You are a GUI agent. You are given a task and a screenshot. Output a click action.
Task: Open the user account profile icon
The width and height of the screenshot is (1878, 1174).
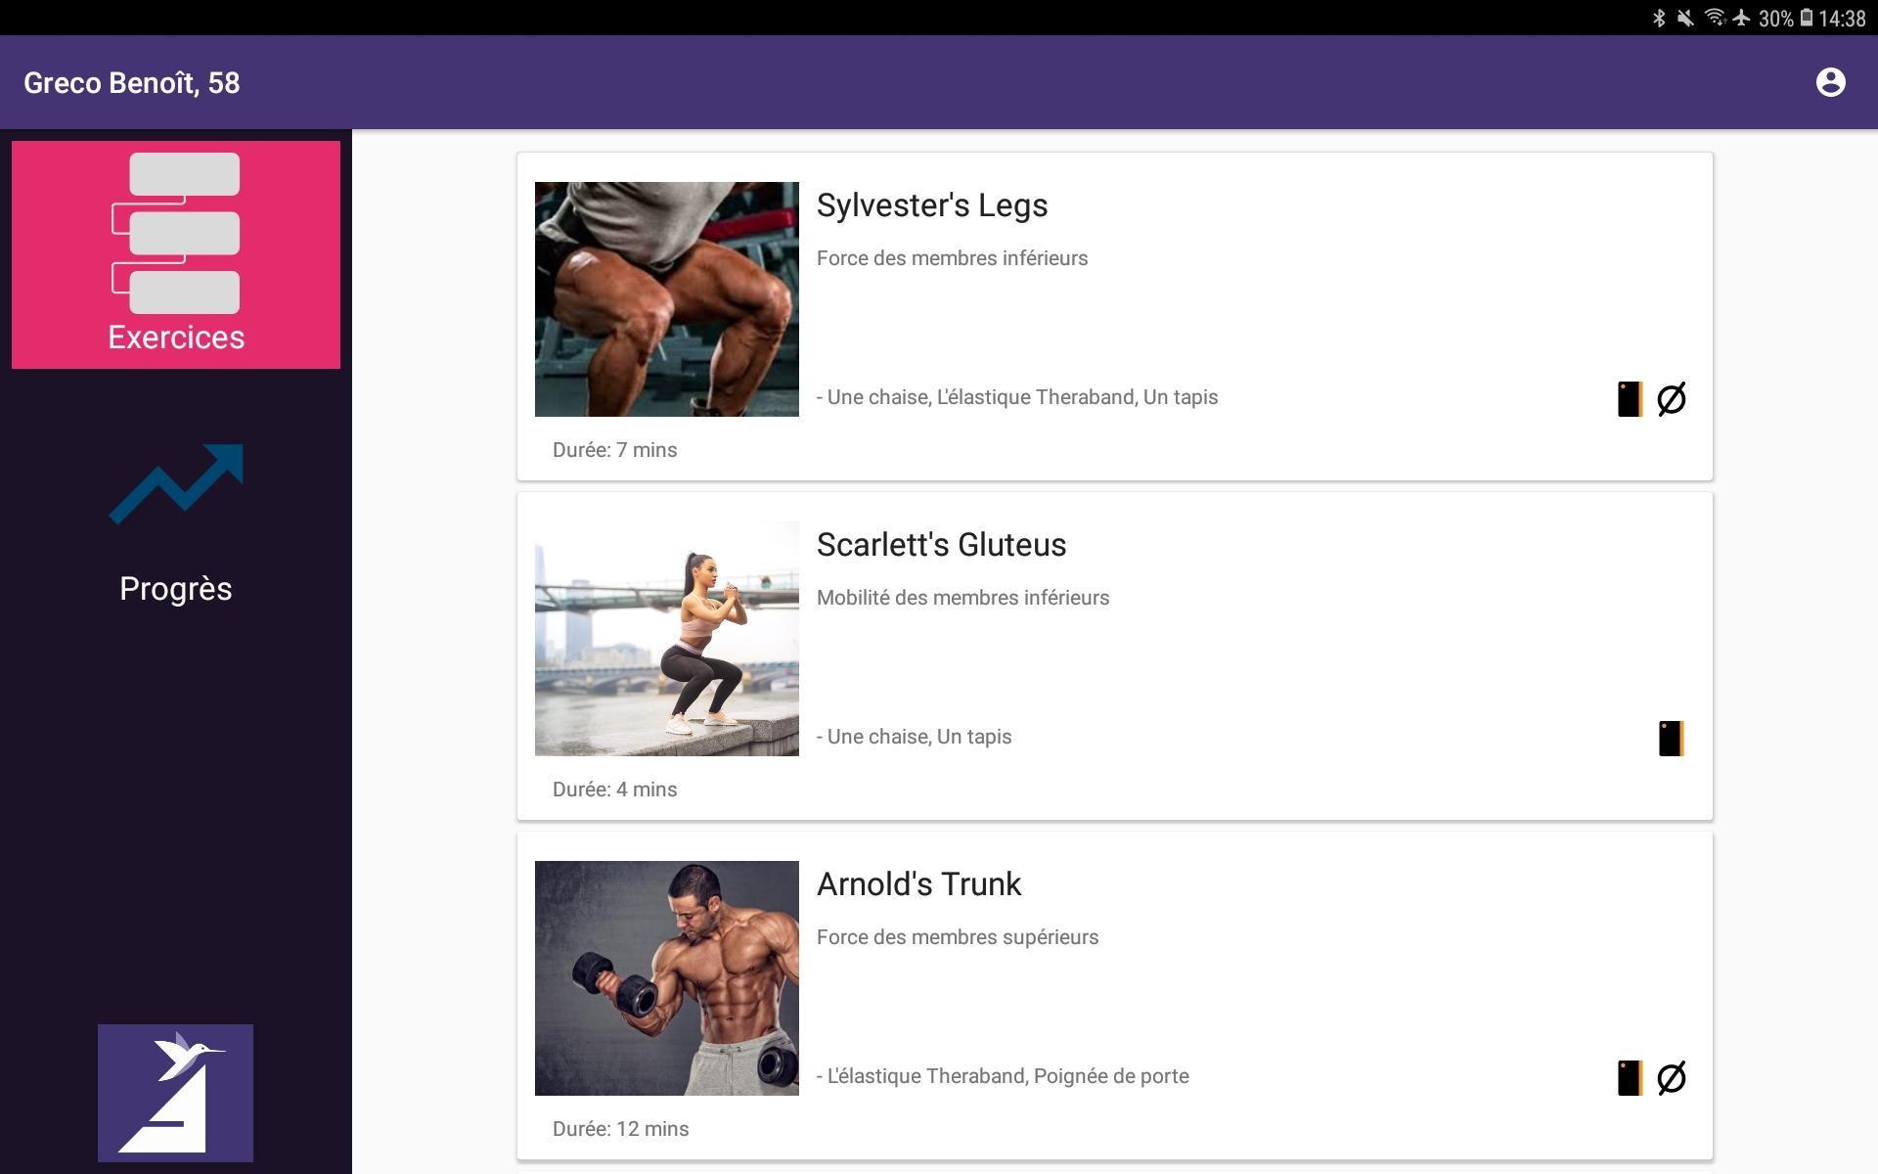[x=1830, y=82]
